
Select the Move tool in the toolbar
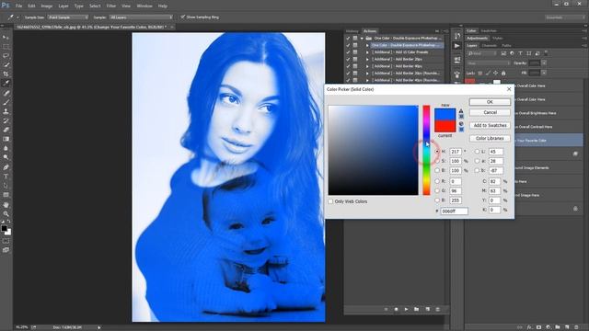[x=6, y=38]
